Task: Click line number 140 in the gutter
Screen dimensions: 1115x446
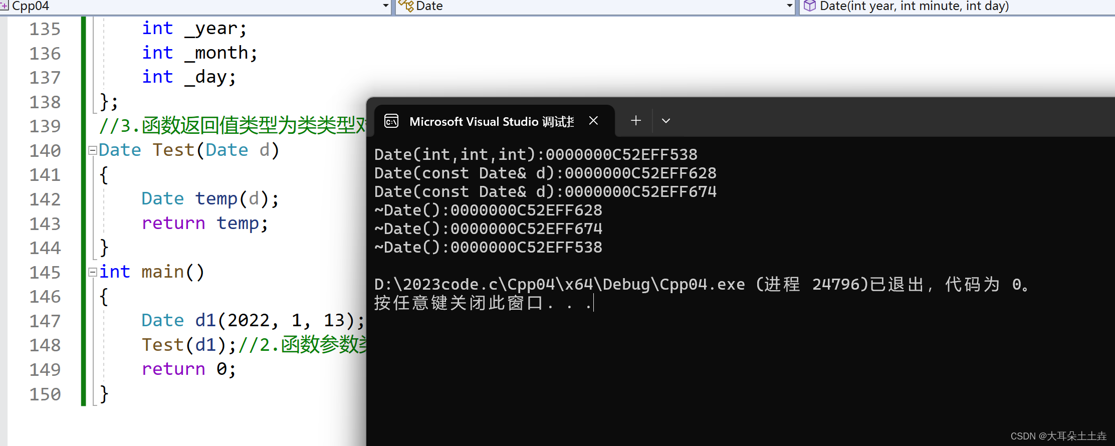Action: coord(45,150)
